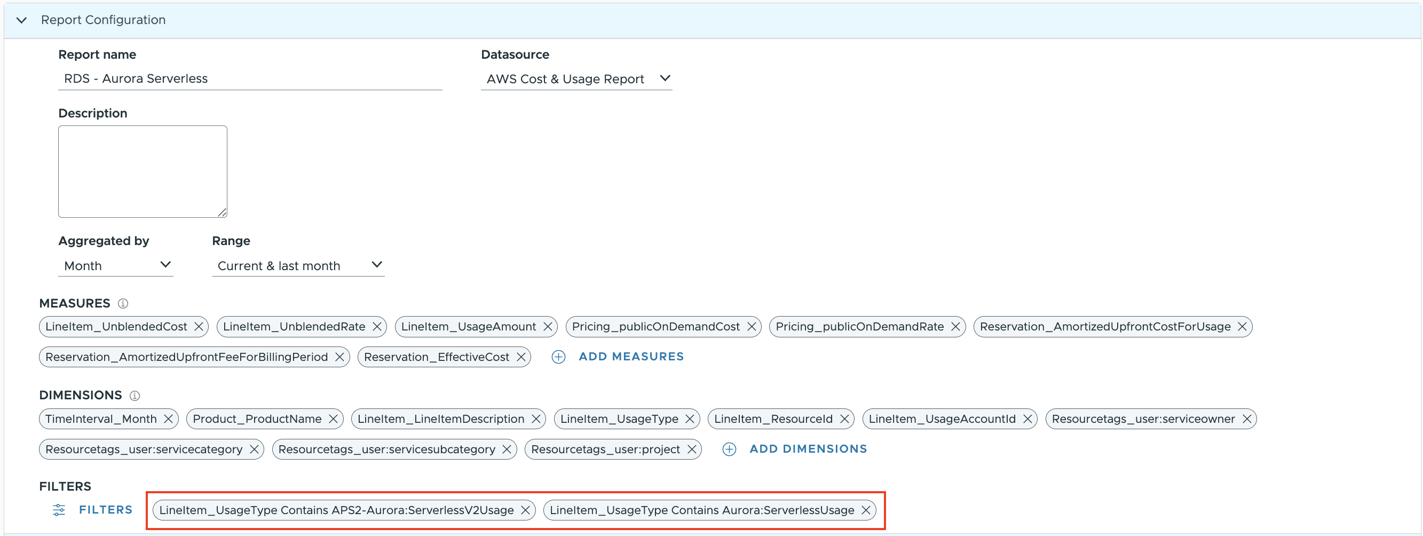Edit the Report name field
The height and width of the screenshot is (536, 1423).
[x=250, y=78]
